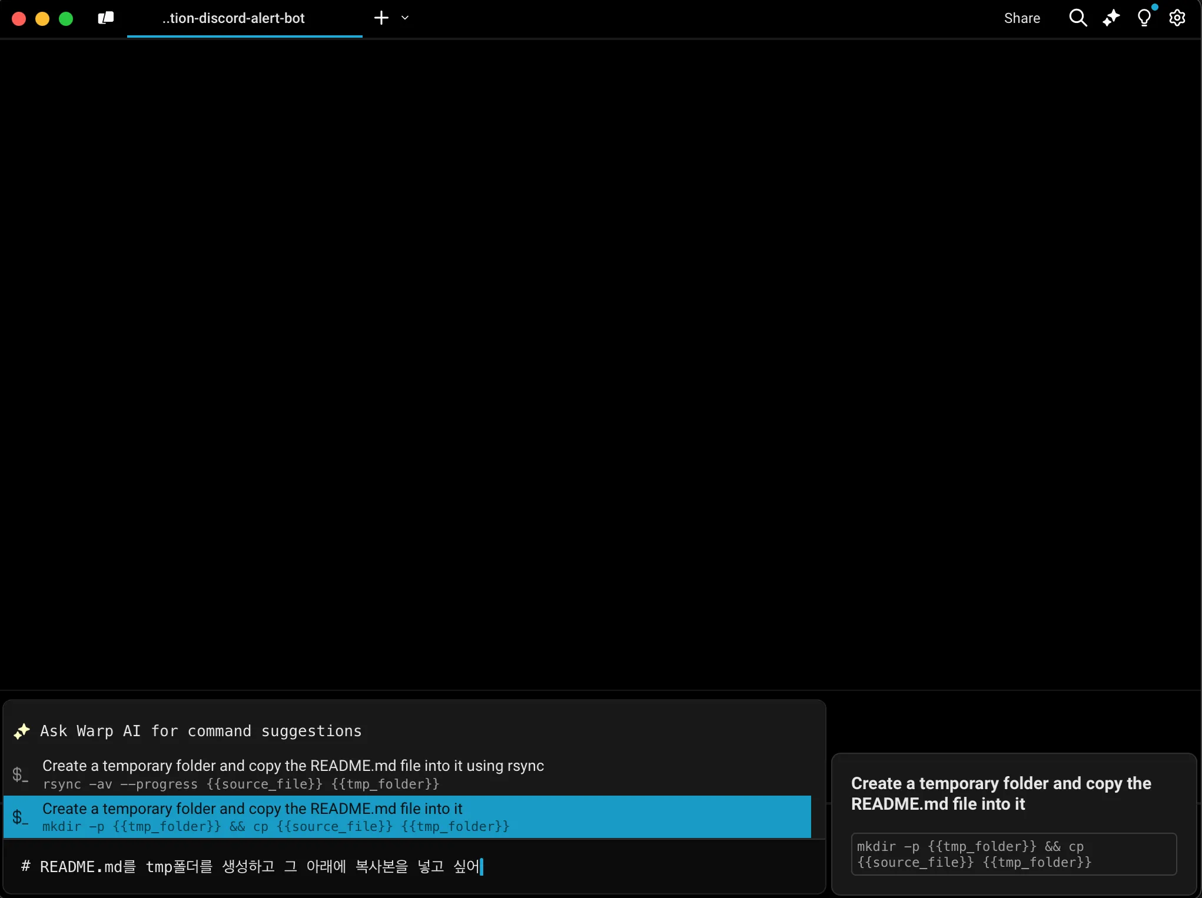Click the green fullscreen window button
Screen dimensions: 1202x898
[66, 19]
